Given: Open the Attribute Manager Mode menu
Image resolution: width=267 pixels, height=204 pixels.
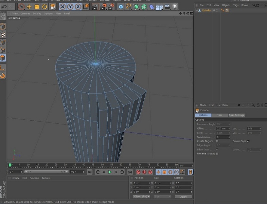Looking at the screenshot, I should click(203, 105).
